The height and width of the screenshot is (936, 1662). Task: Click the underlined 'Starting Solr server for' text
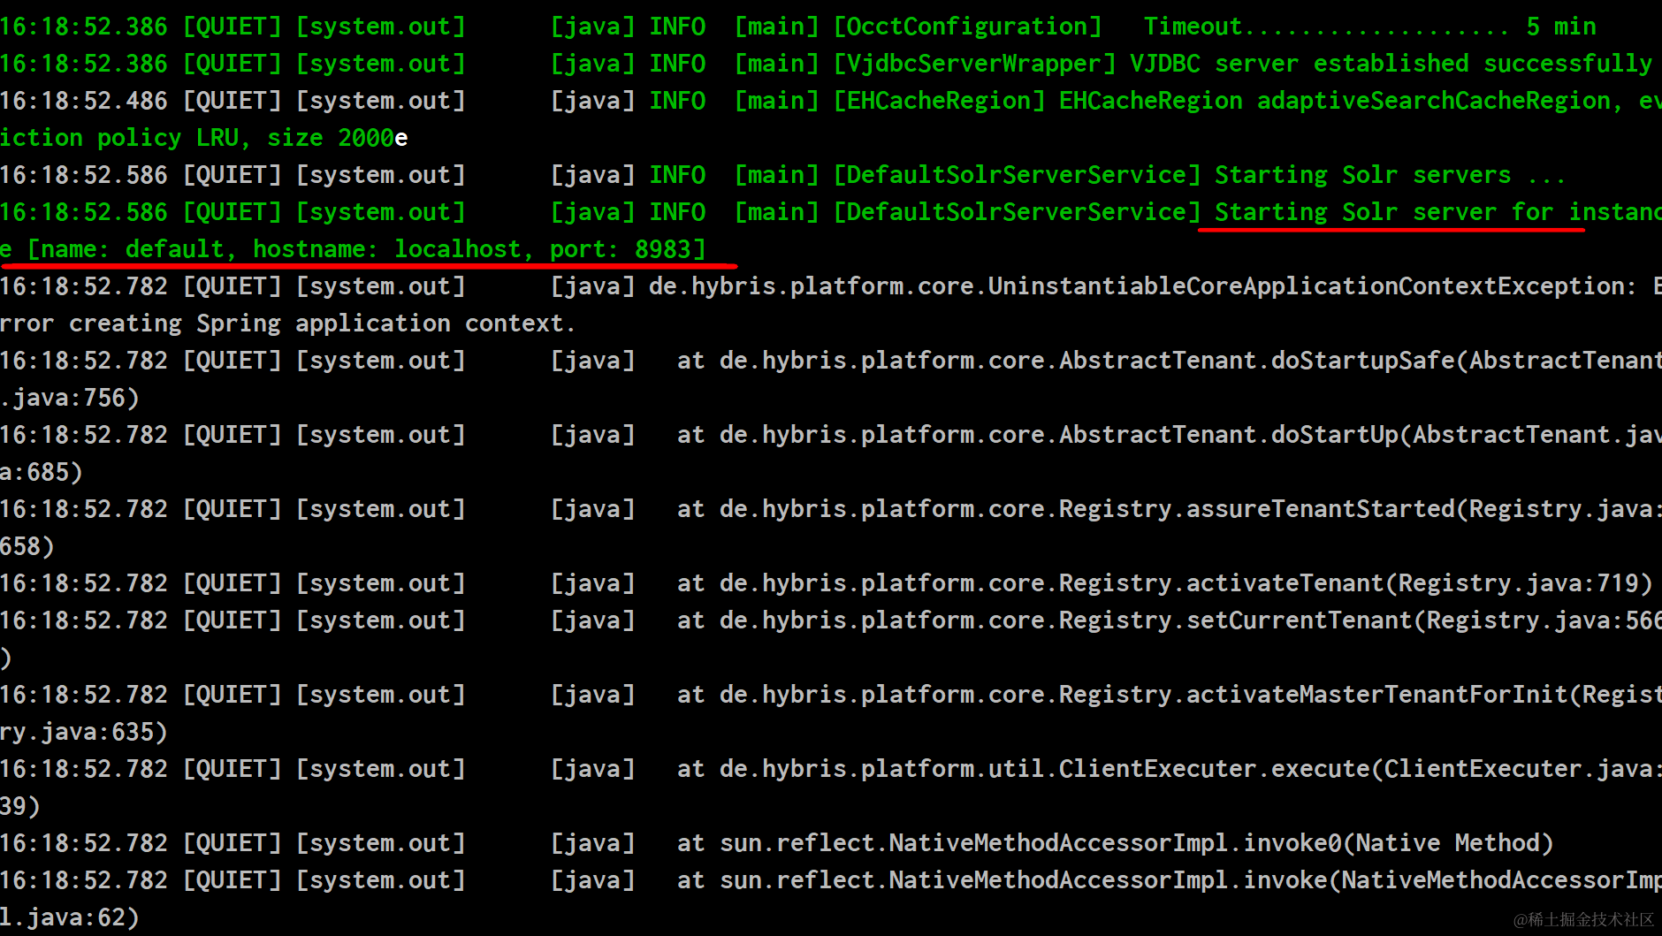(1384, 212)
